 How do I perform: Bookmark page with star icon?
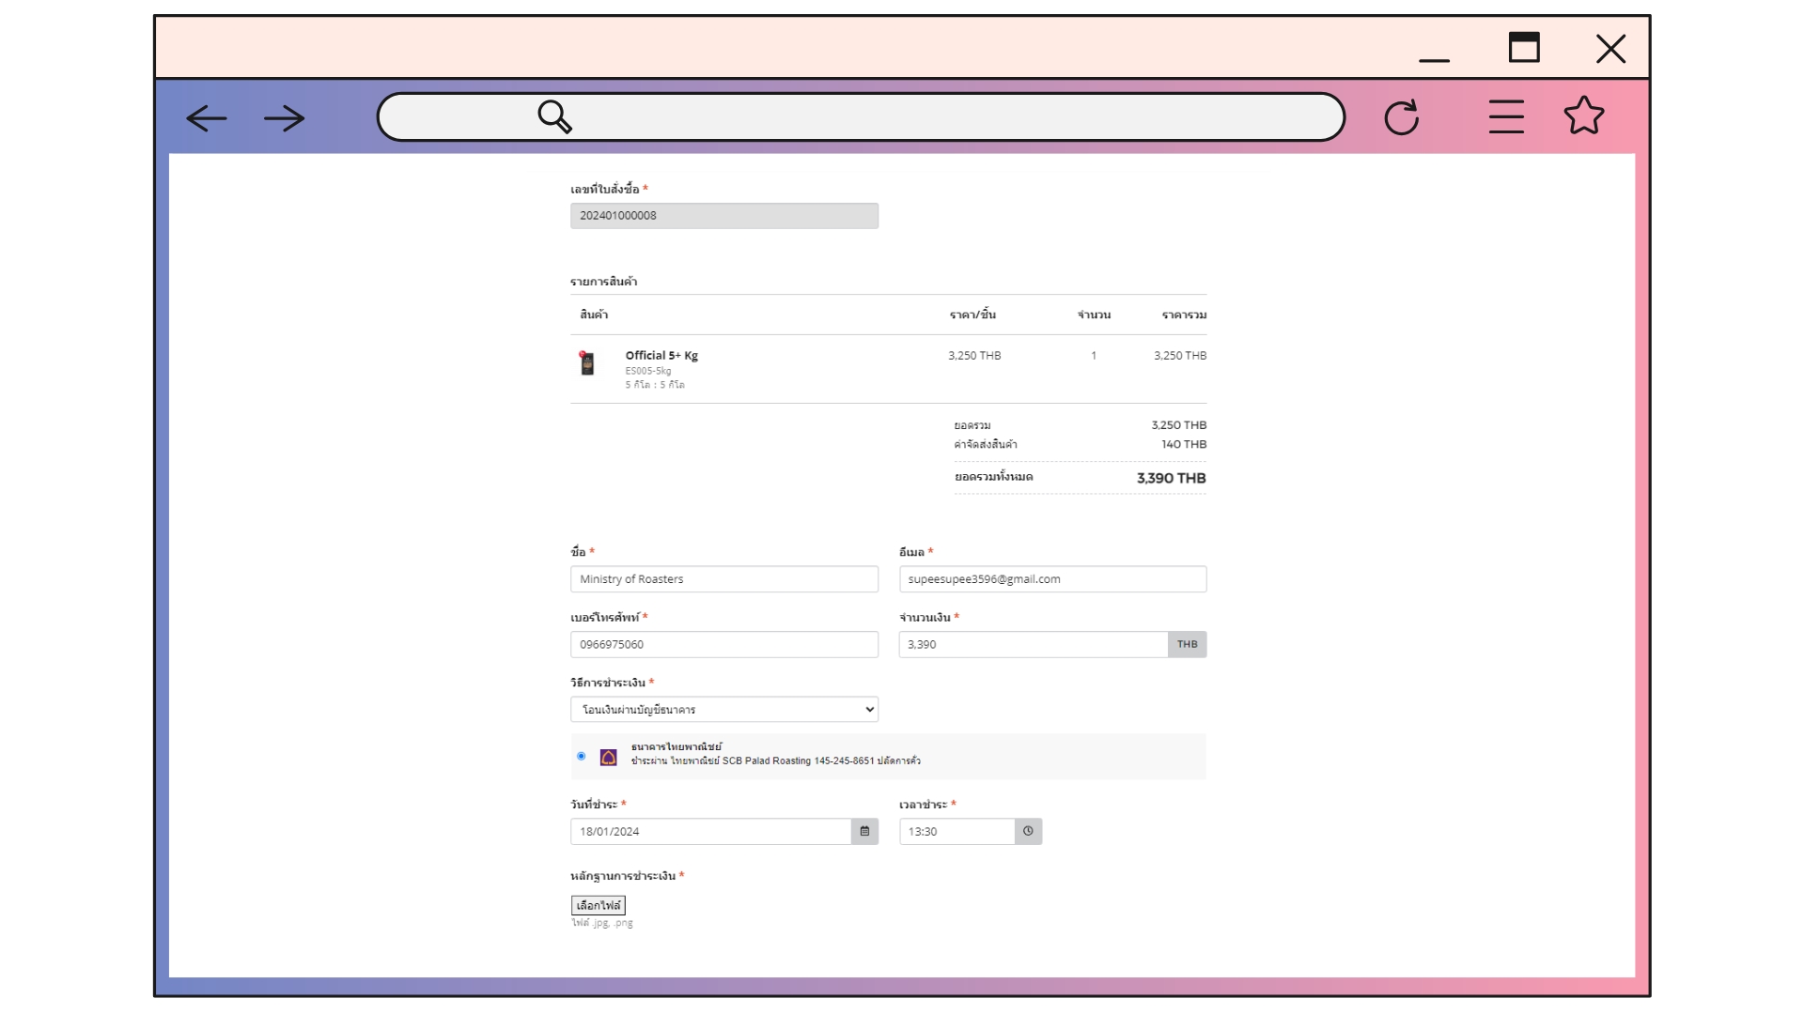[x=1584, y=116]
